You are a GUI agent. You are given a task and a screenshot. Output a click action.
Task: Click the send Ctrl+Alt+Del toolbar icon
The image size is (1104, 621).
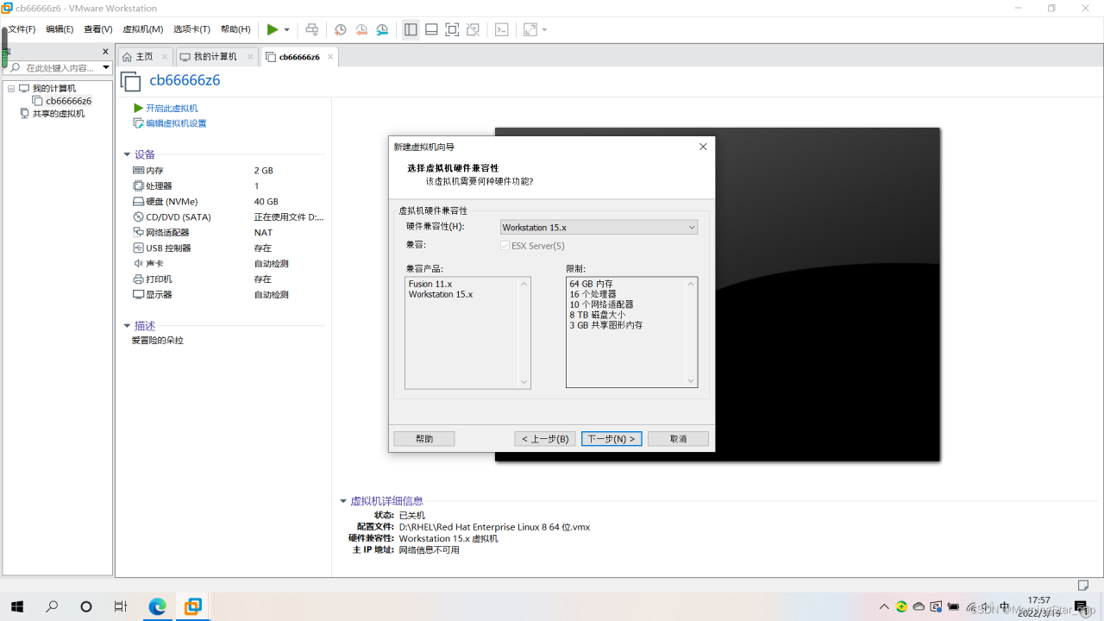pos(312,30)
